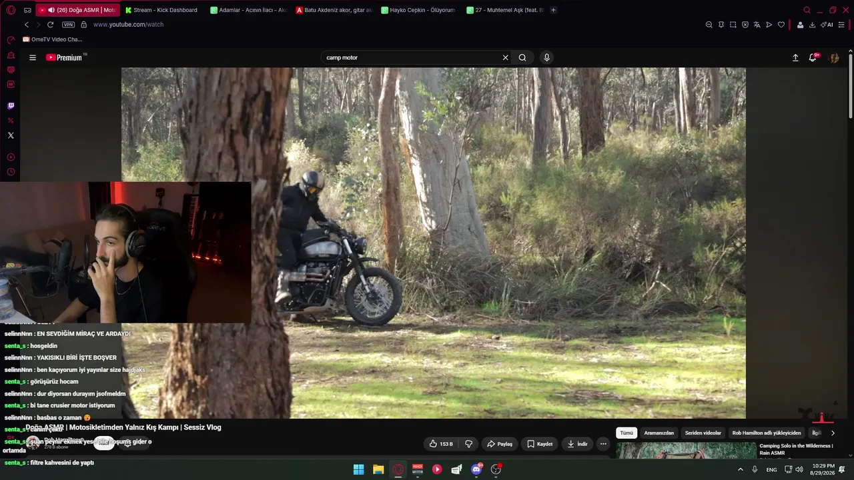The width and height of the screenshot is (854, 480).
Task: Select the Aramanızdan filter chip
Action: 659,433
